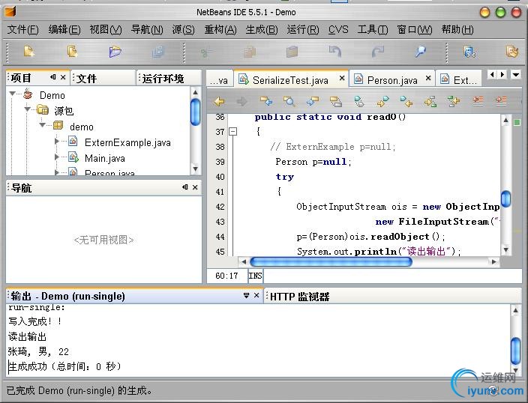Screen dimensions: 528x403
Task: Click the Cut scissors icon
Action: [206, 52]
